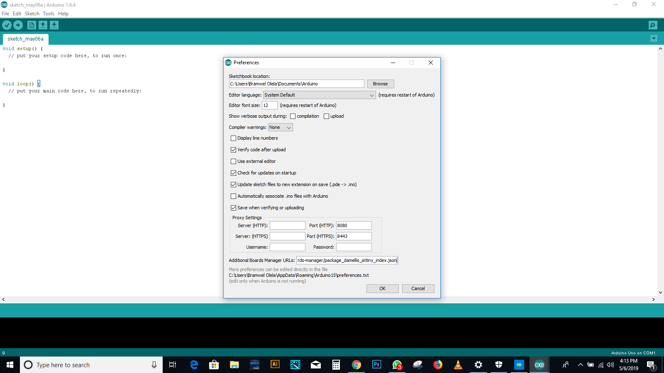Click the Editor font size field
The image size is (664, 373).
pos(269,105)
